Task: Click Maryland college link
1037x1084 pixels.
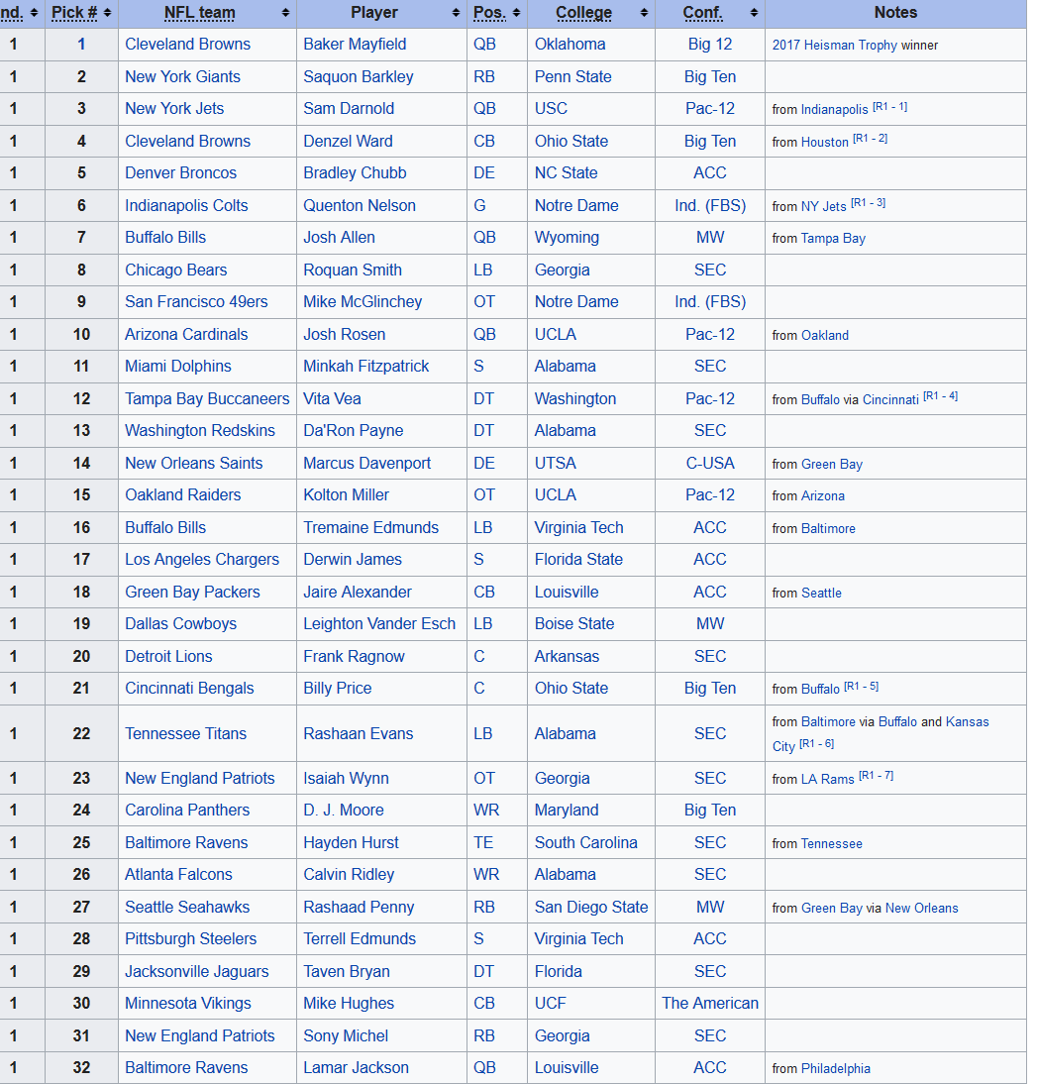Action: pyautogui.click(x=567, y=810)
